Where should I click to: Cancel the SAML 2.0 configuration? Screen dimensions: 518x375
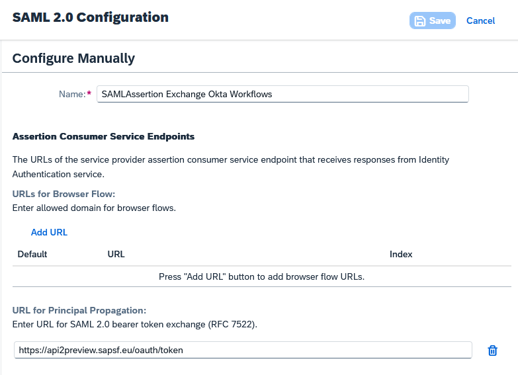[x=480, y=21]
